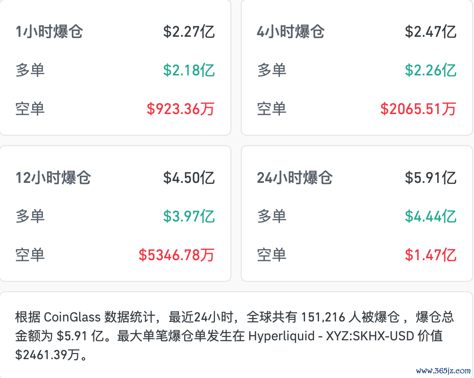Click the green $2.18亿 long value
This screenshot has width=474, height=378.
point(189,70)
